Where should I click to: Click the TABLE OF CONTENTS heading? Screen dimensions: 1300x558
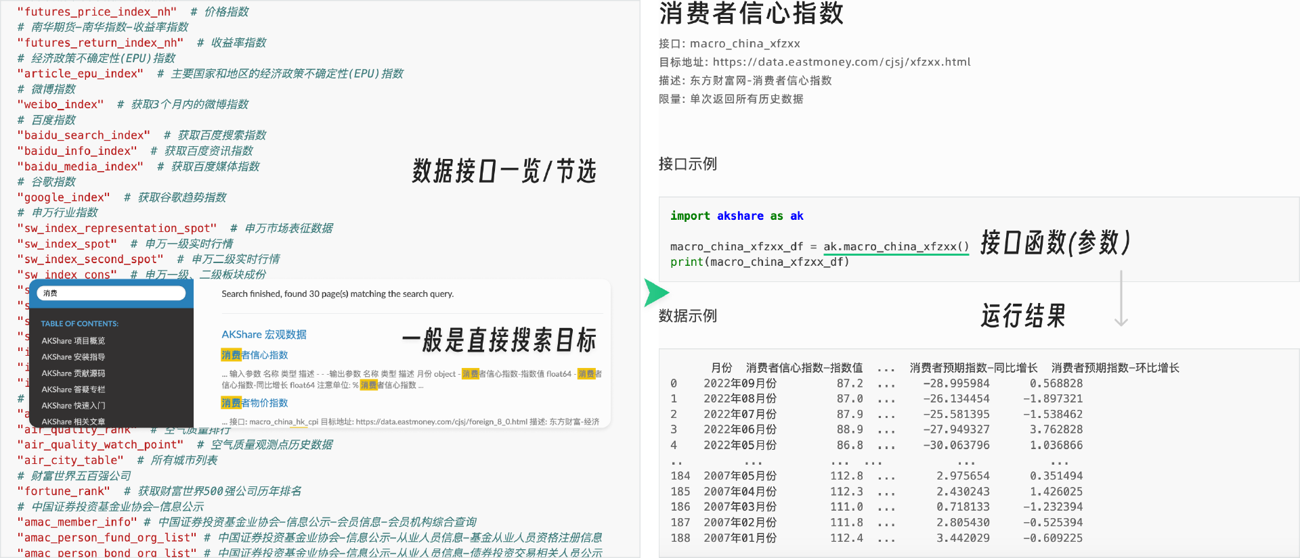79,324
